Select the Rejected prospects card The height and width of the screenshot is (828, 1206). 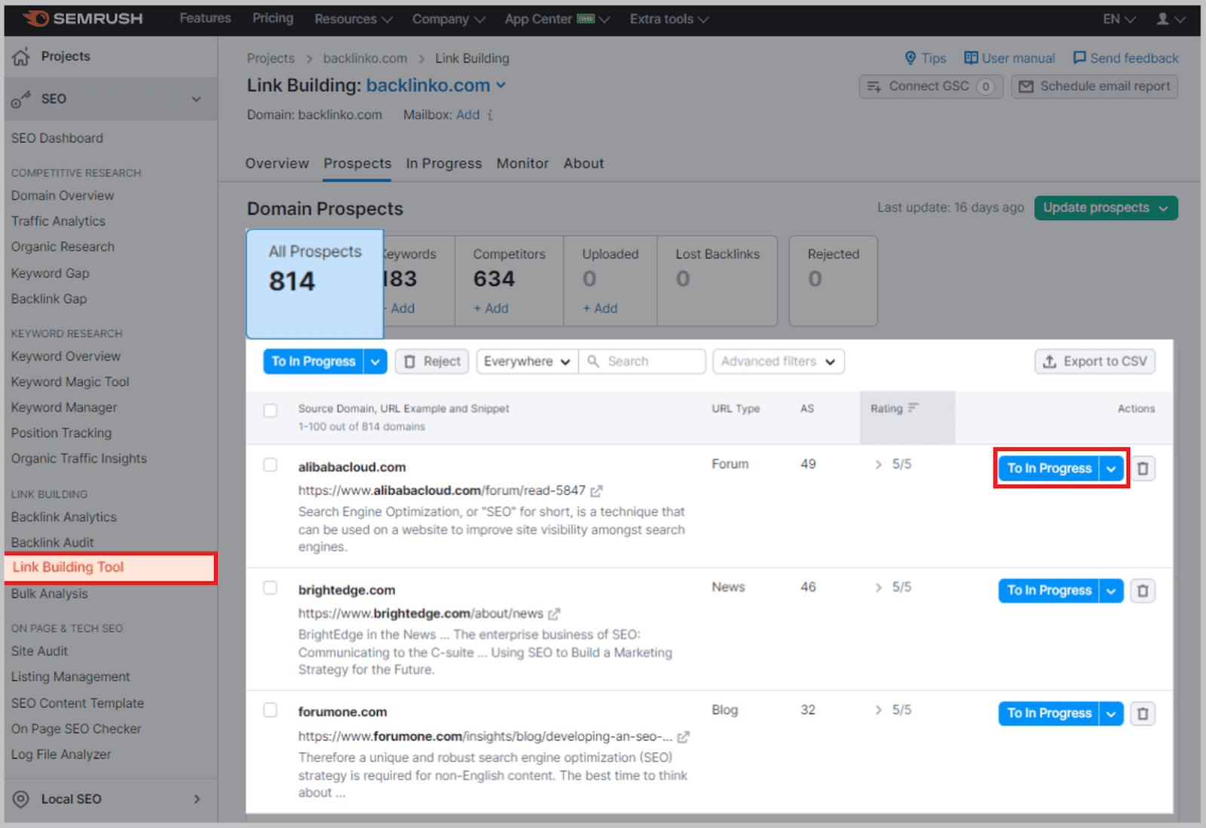tap(833, 281)
